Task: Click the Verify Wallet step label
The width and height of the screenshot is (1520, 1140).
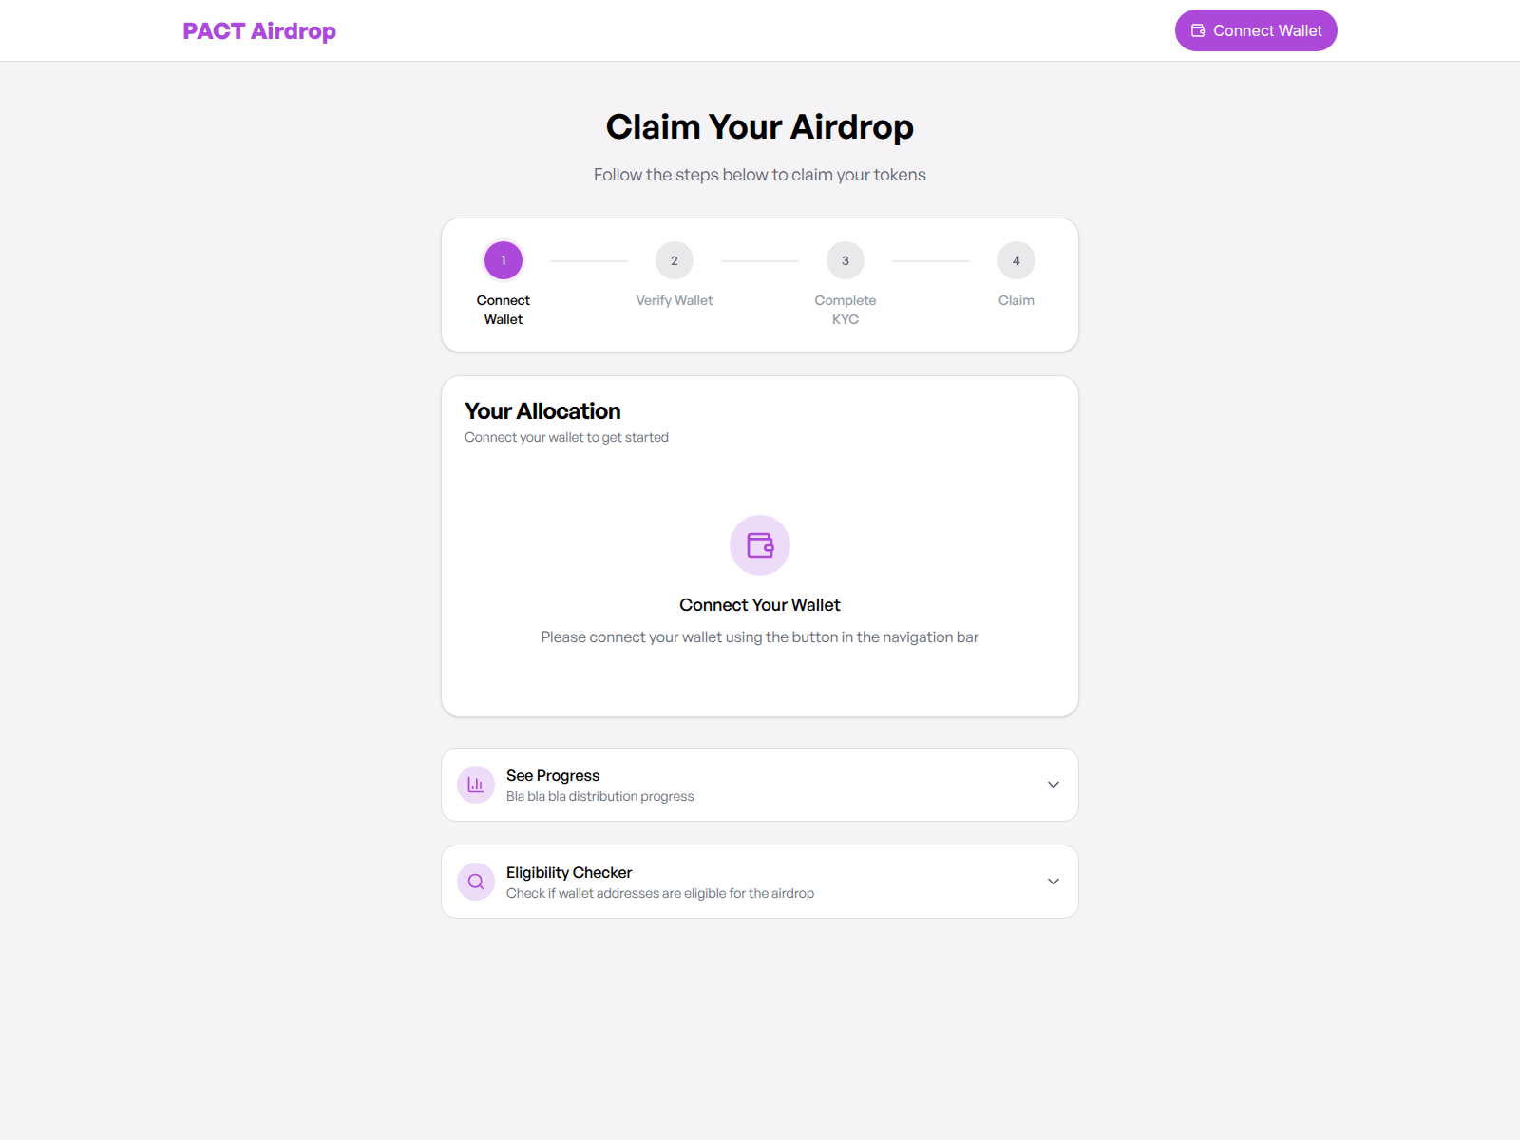Action: [674, 299]
